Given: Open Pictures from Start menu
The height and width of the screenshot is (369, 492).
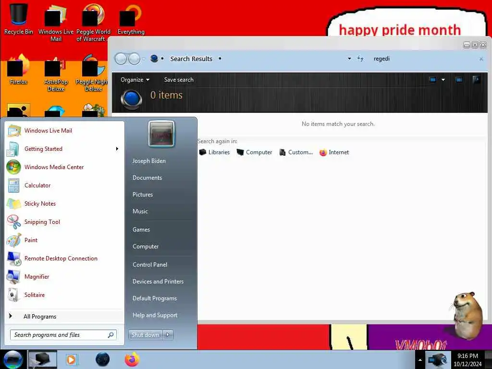Looking at the screenshot, I should tap(142, 195).
